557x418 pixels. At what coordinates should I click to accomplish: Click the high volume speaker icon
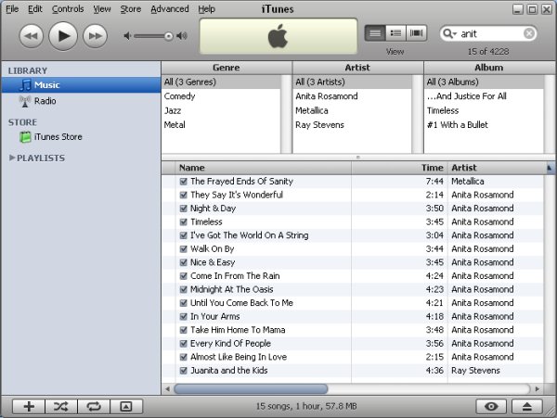(182, 36)
